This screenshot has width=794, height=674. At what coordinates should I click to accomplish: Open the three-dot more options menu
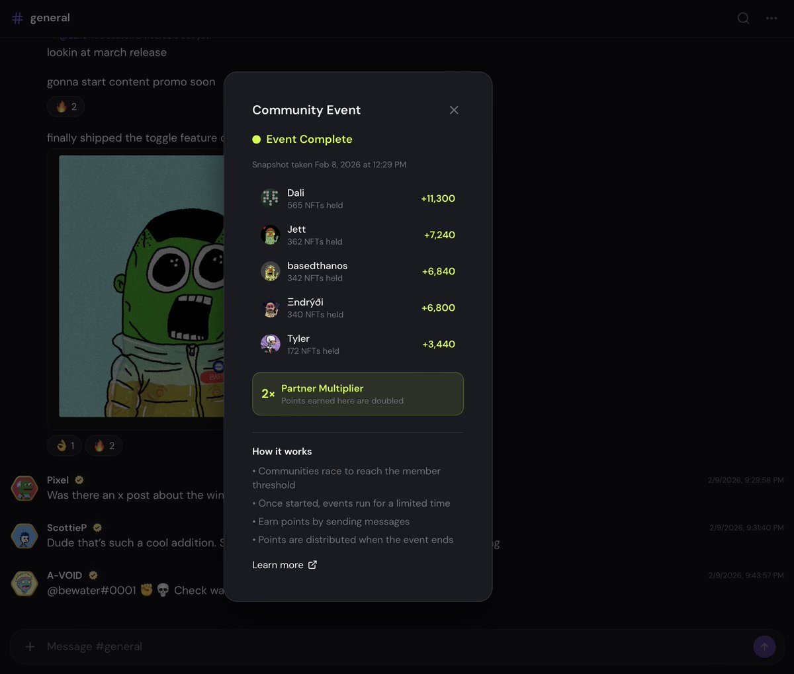click(x=772, y=18)
